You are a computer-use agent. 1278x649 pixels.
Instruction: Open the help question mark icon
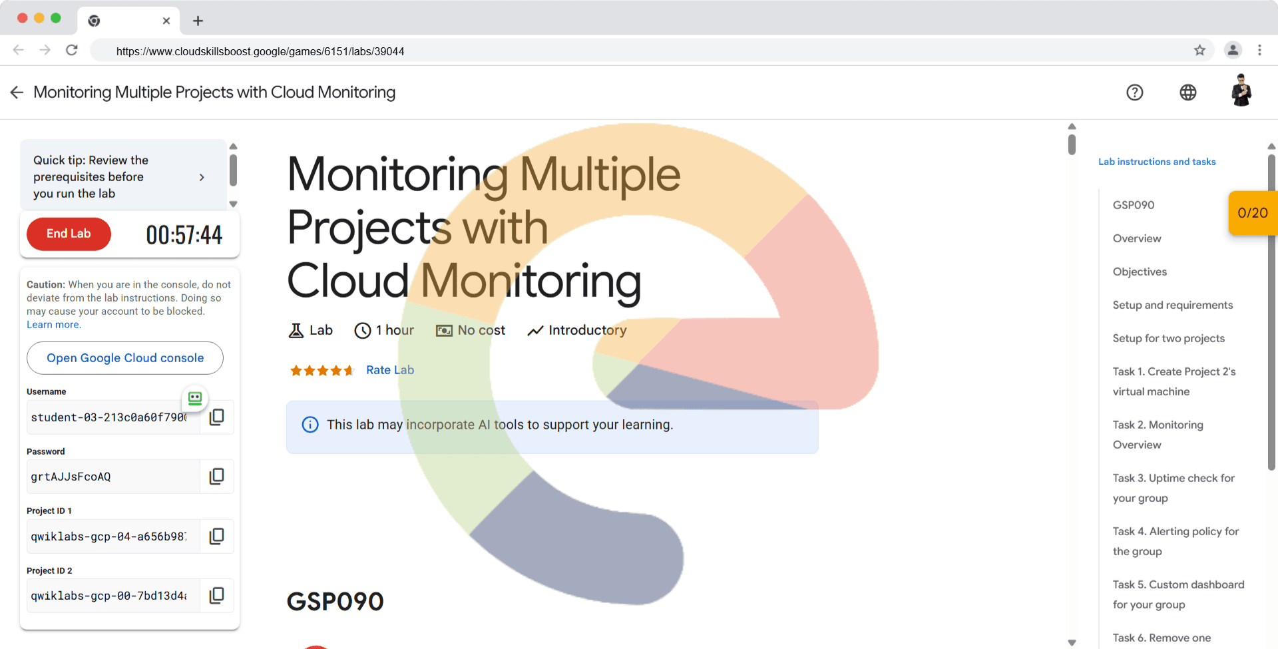point(1135,93)
